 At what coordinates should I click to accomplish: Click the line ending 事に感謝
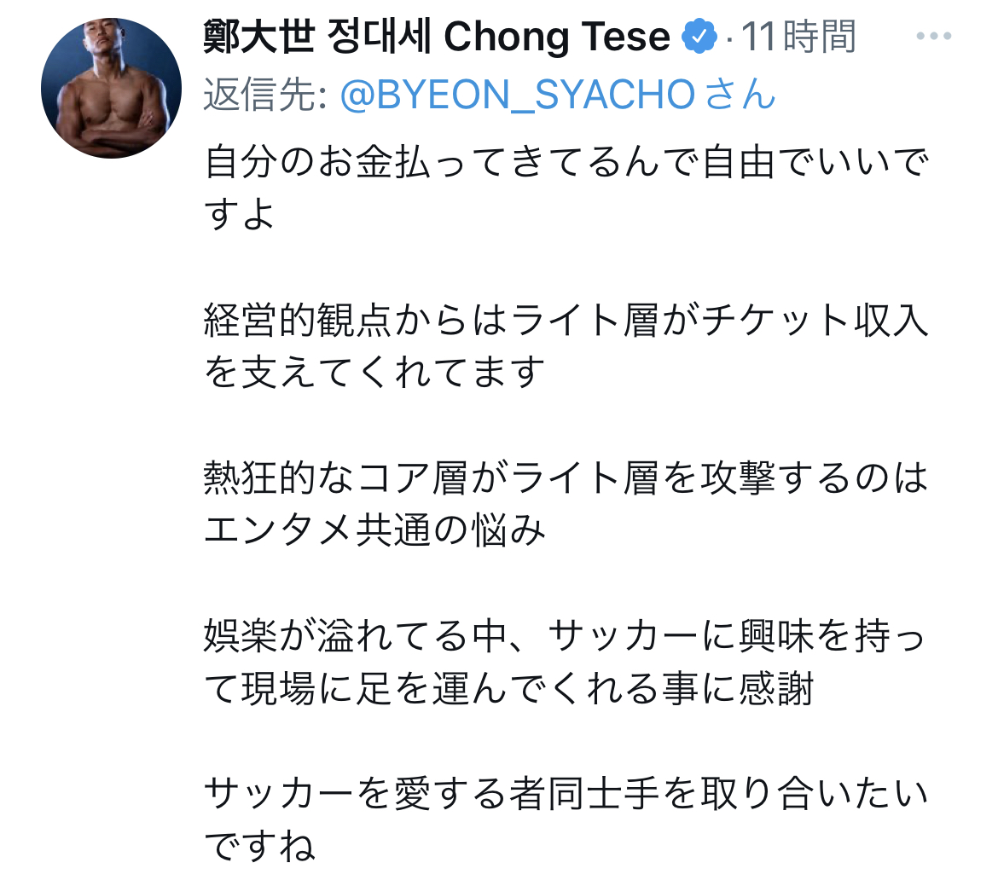(509, 689)
